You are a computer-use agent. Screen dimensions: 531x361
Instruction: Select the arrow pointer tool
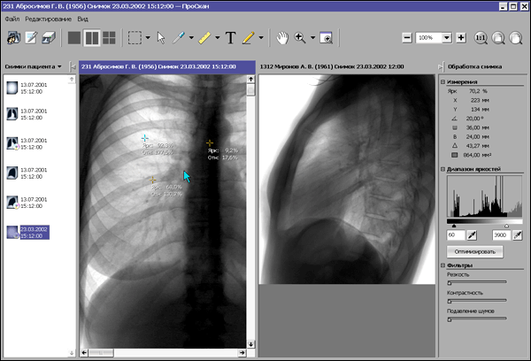[x=161, y=38]
